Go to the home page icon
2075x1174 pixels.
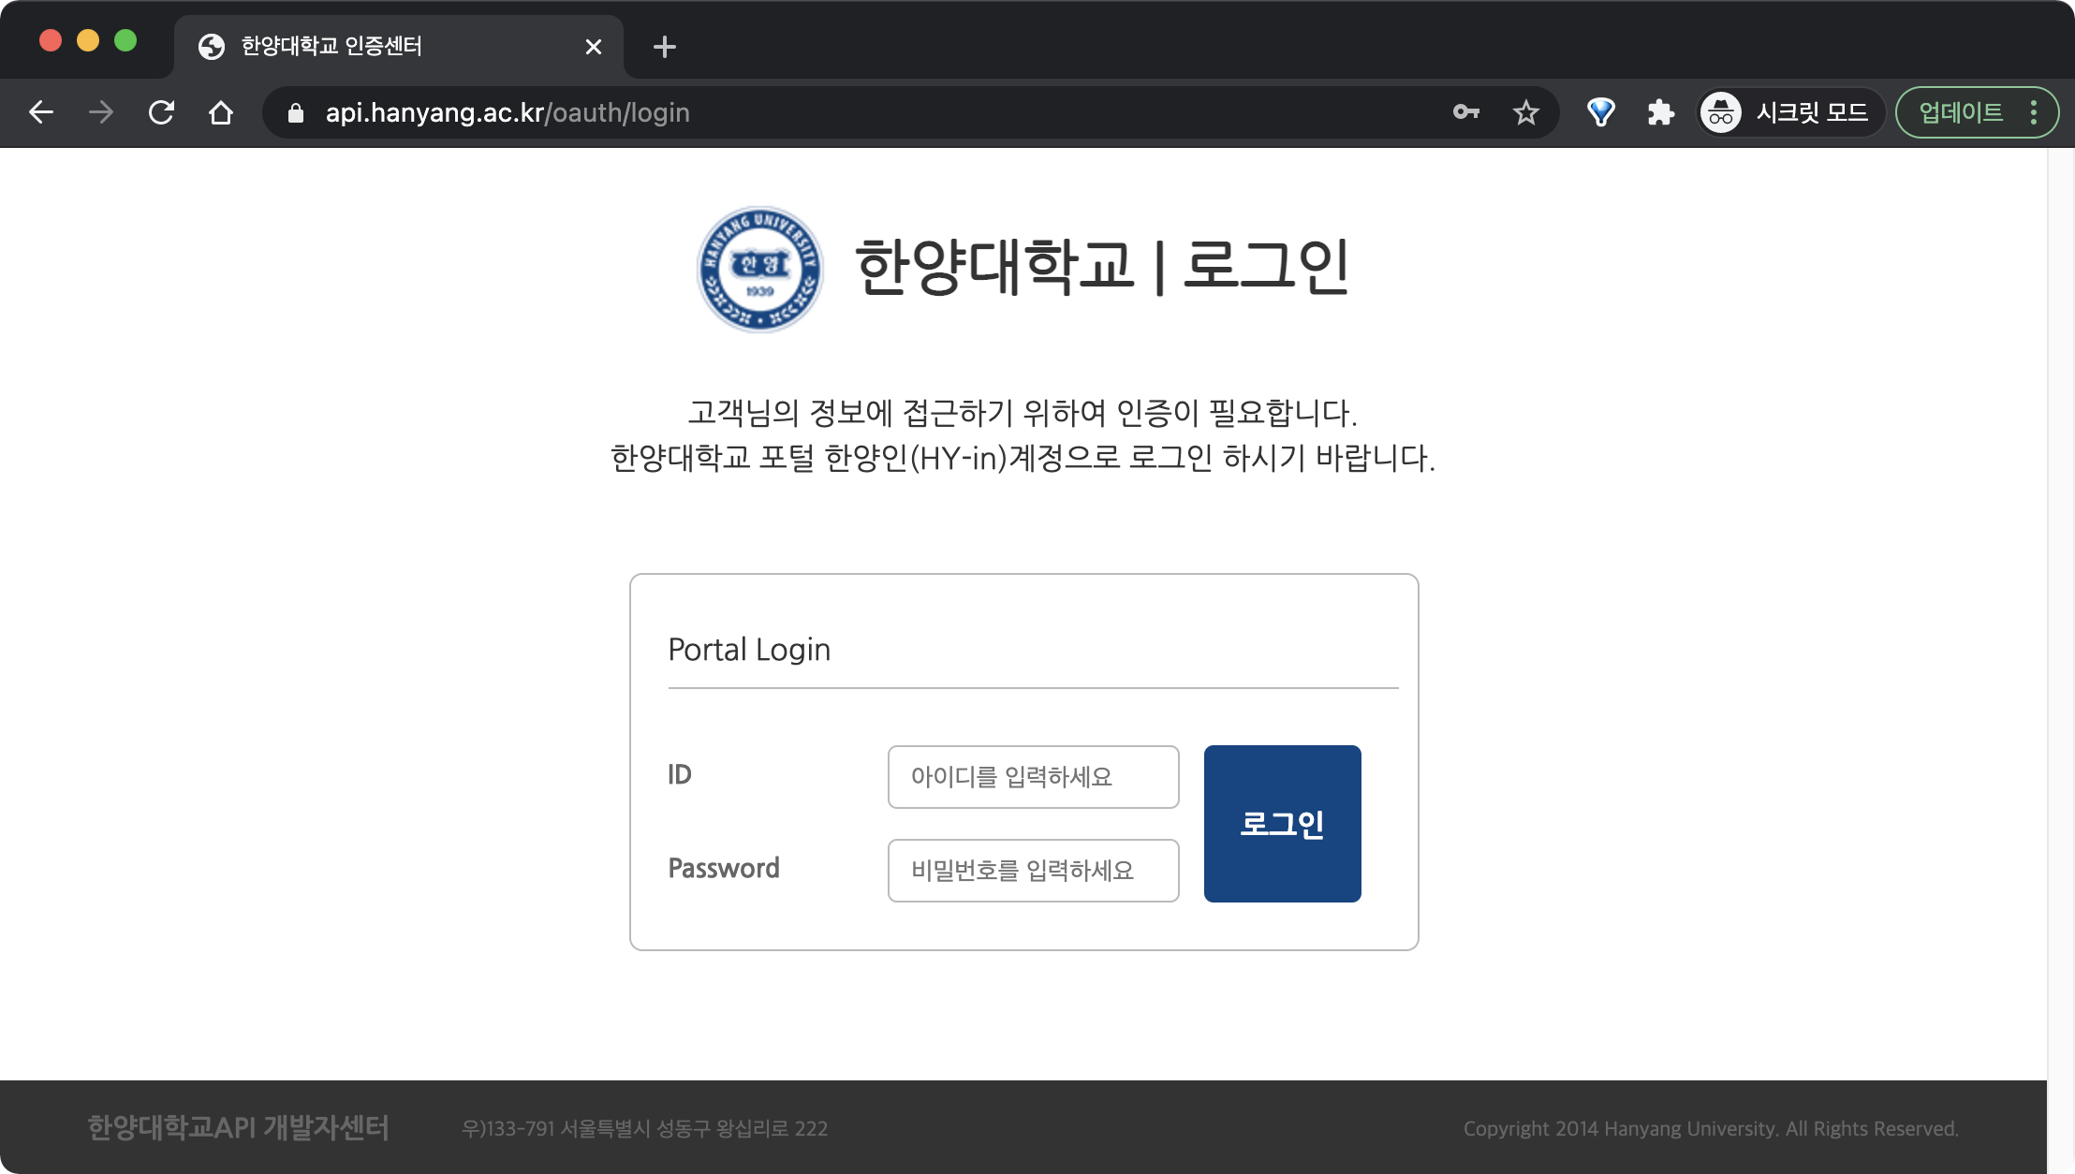pos(221,112)
